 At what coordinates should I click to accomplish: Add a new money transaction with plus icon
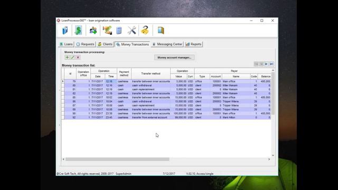(x=67, y=58)
